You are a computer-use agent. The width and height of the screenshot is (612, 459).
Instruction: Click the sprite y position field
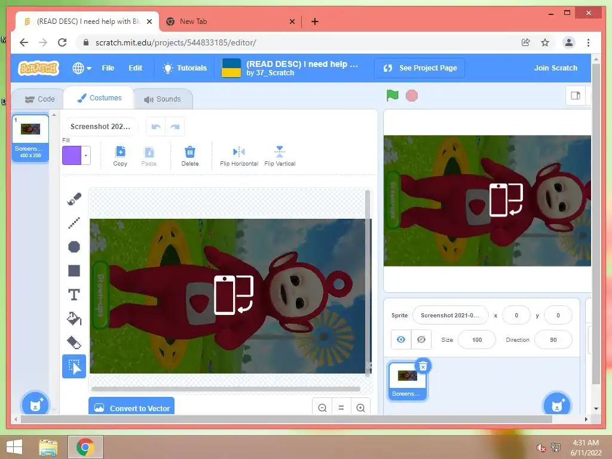[558, 316]
